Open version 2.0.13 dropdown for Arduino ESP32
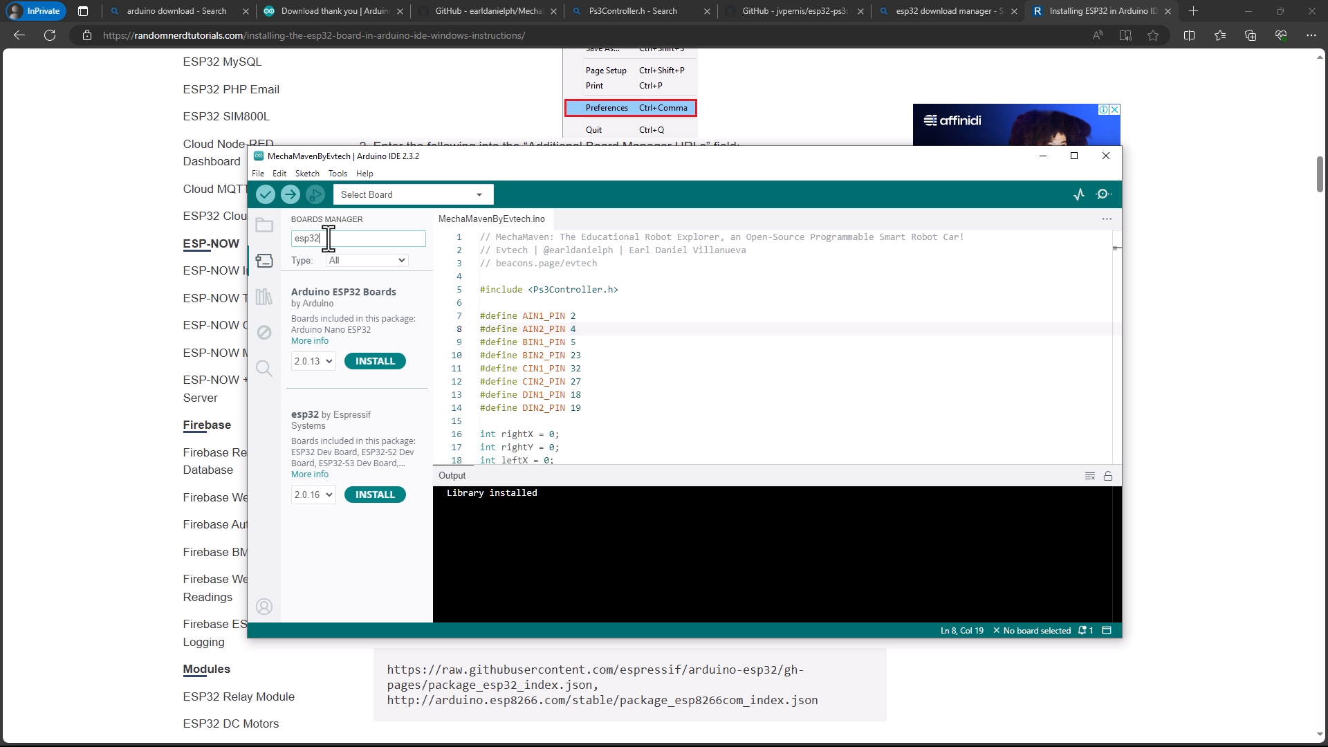Screen dimensions: 1328x747 (x=313, y=362)
